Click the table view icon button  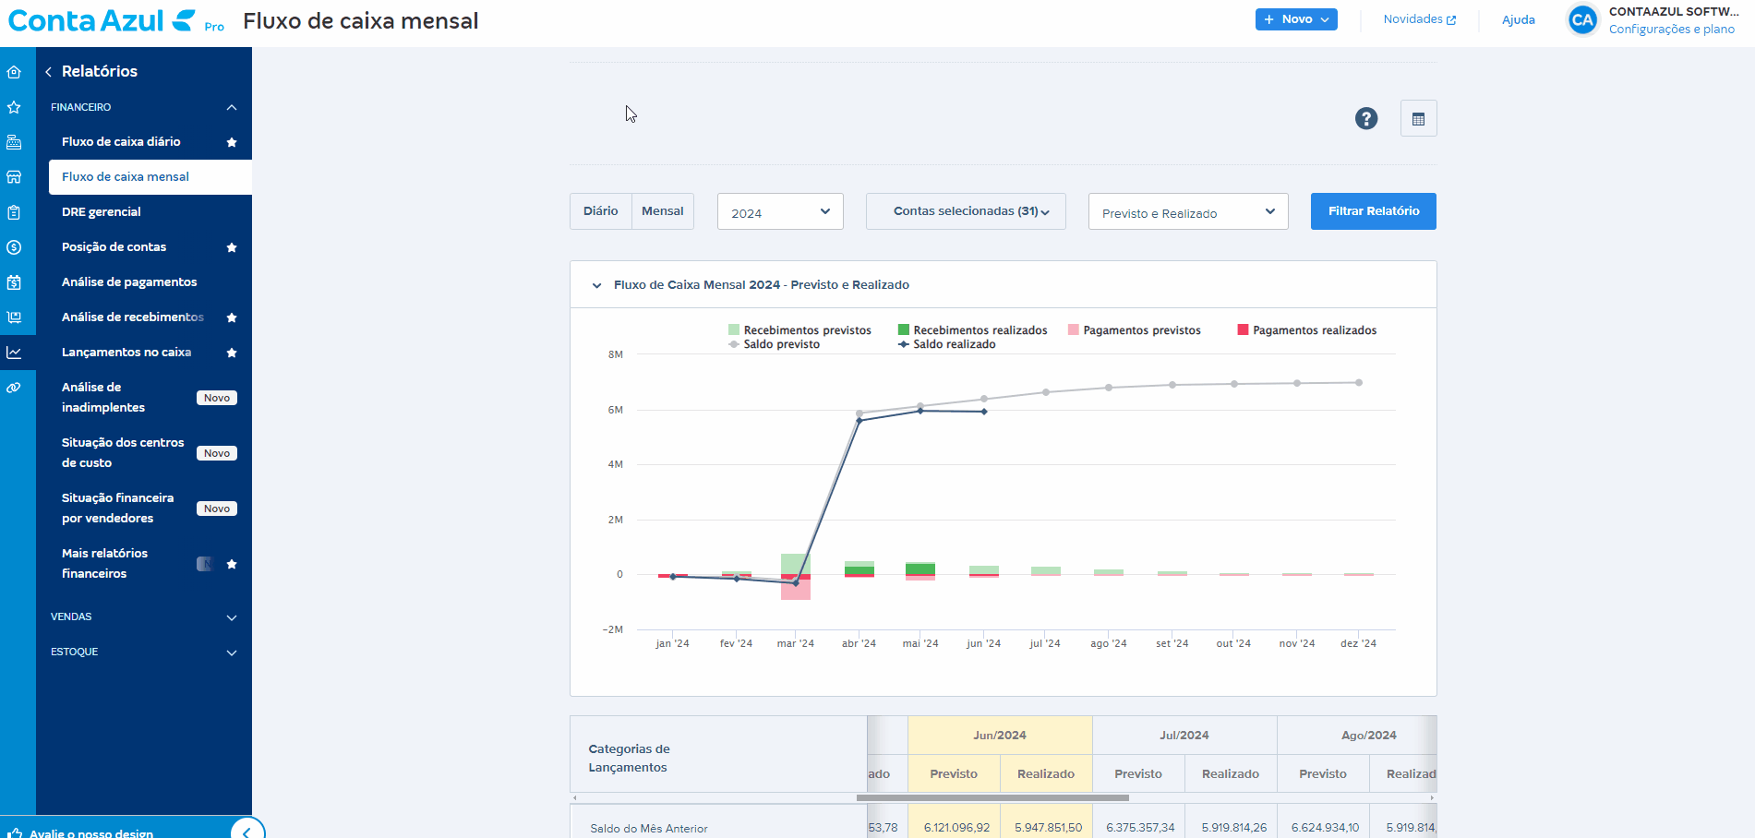[1418, 119]
